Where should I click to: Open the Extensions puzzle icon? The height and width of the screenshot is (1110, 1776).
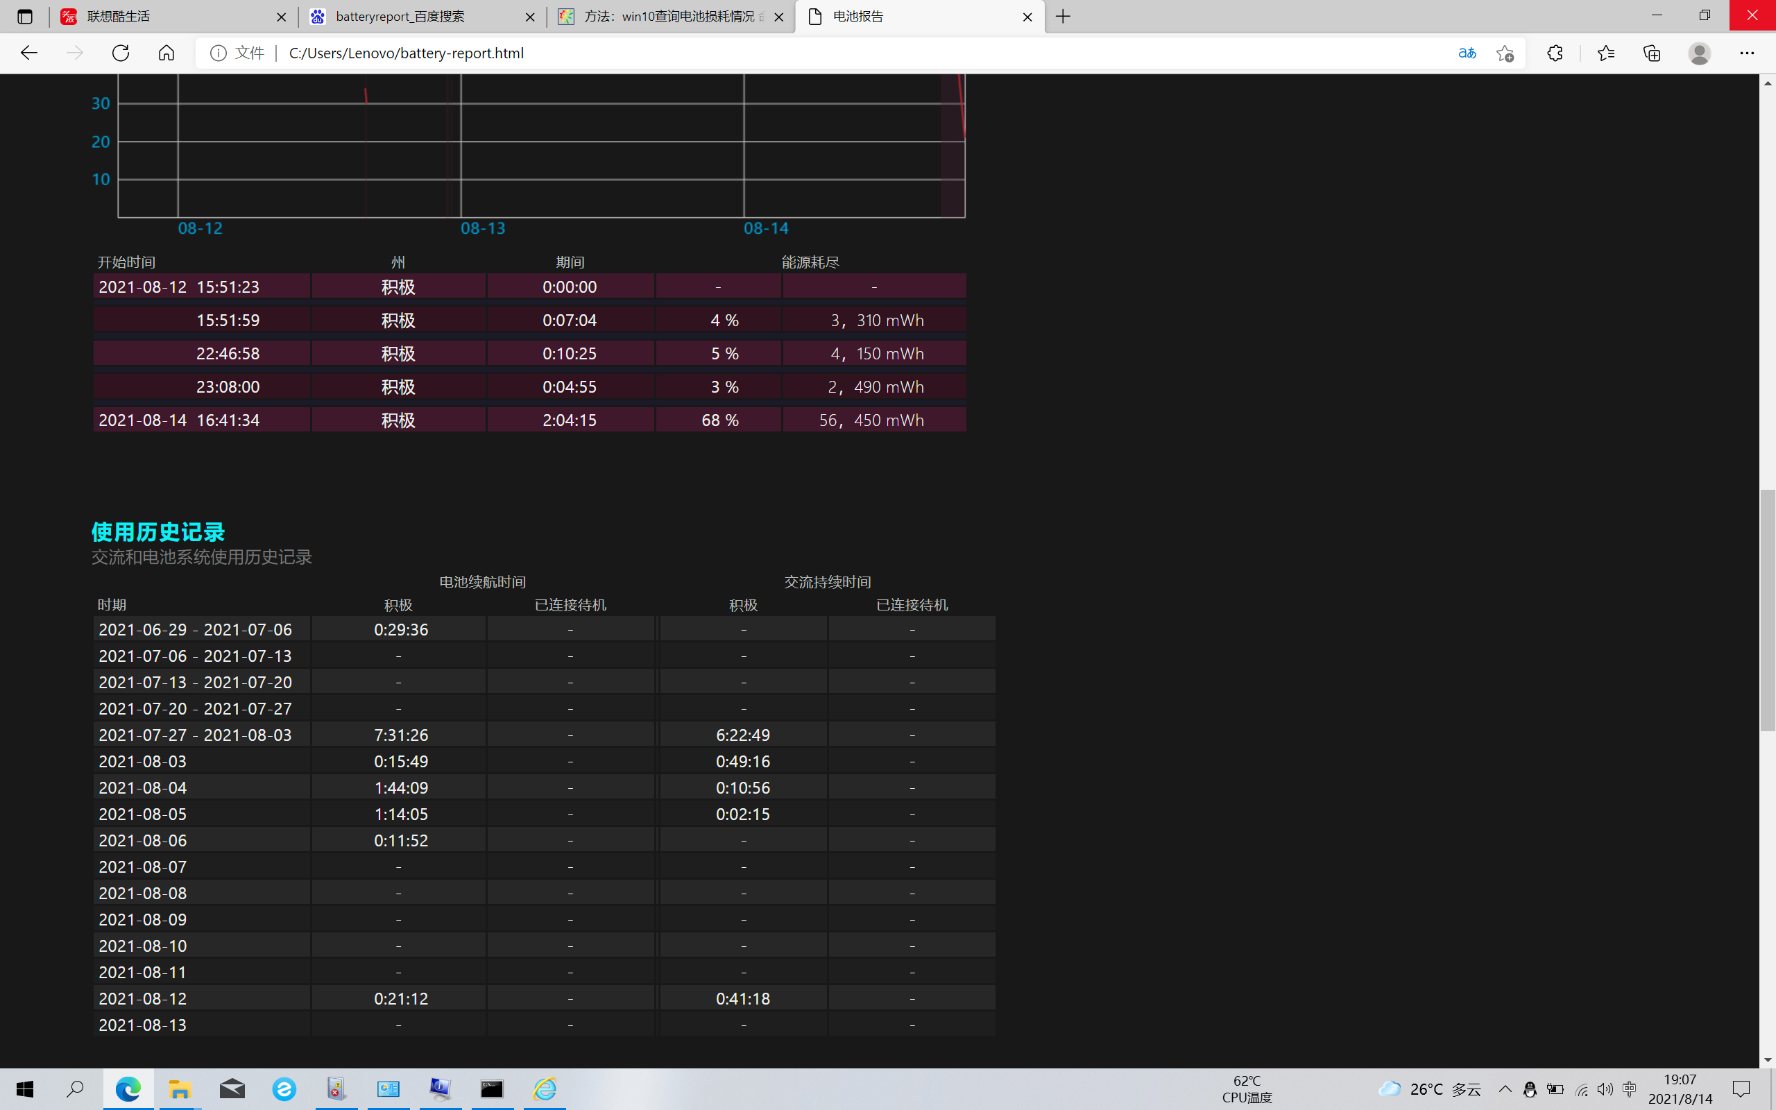pyautogui.click(x=1555, y=53)
